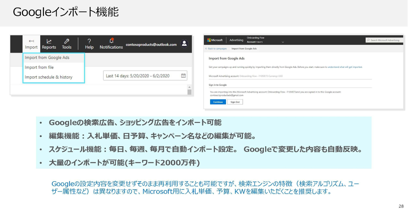Open the Import menu in the toolbar
This screenshot has width=408, height=215.
(31, 44)
